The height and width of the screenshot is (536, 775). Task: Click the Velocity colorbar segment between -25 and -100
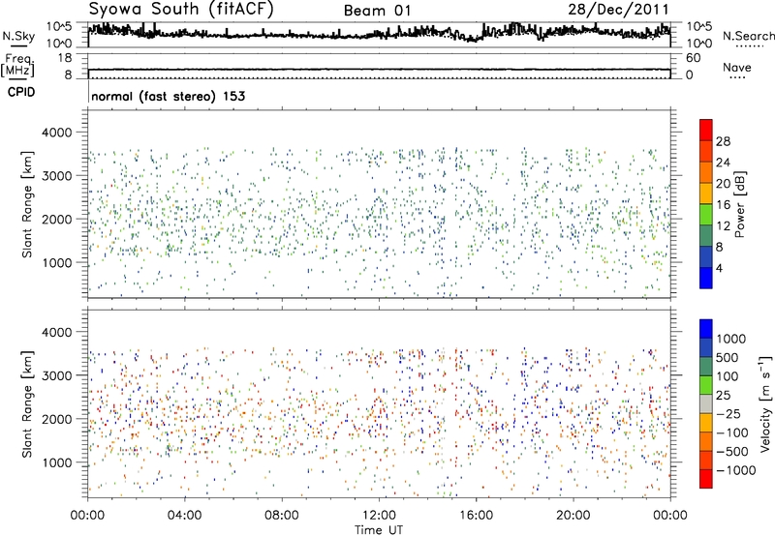[x=706, y=423]
